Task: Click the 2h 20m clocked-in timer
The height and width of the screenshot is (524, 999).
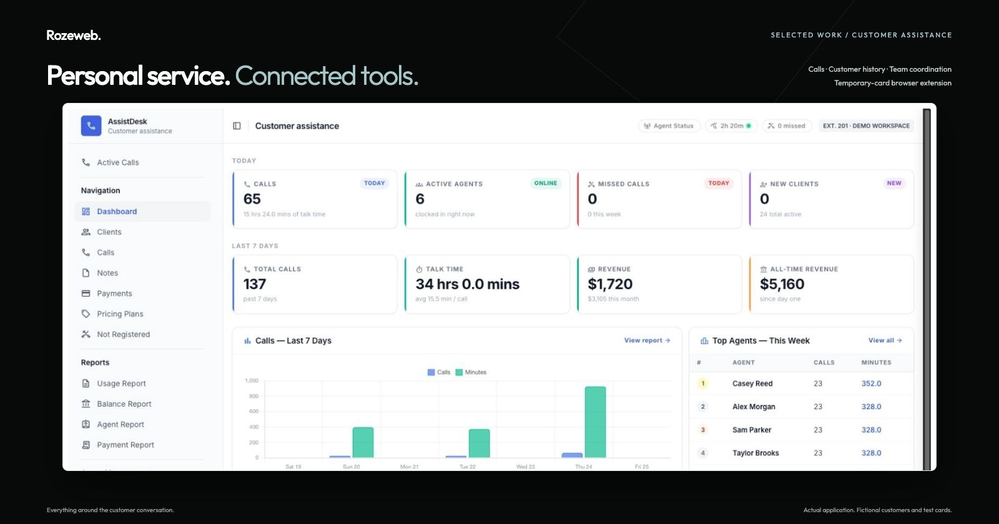Action: click(x=731, y=126)
